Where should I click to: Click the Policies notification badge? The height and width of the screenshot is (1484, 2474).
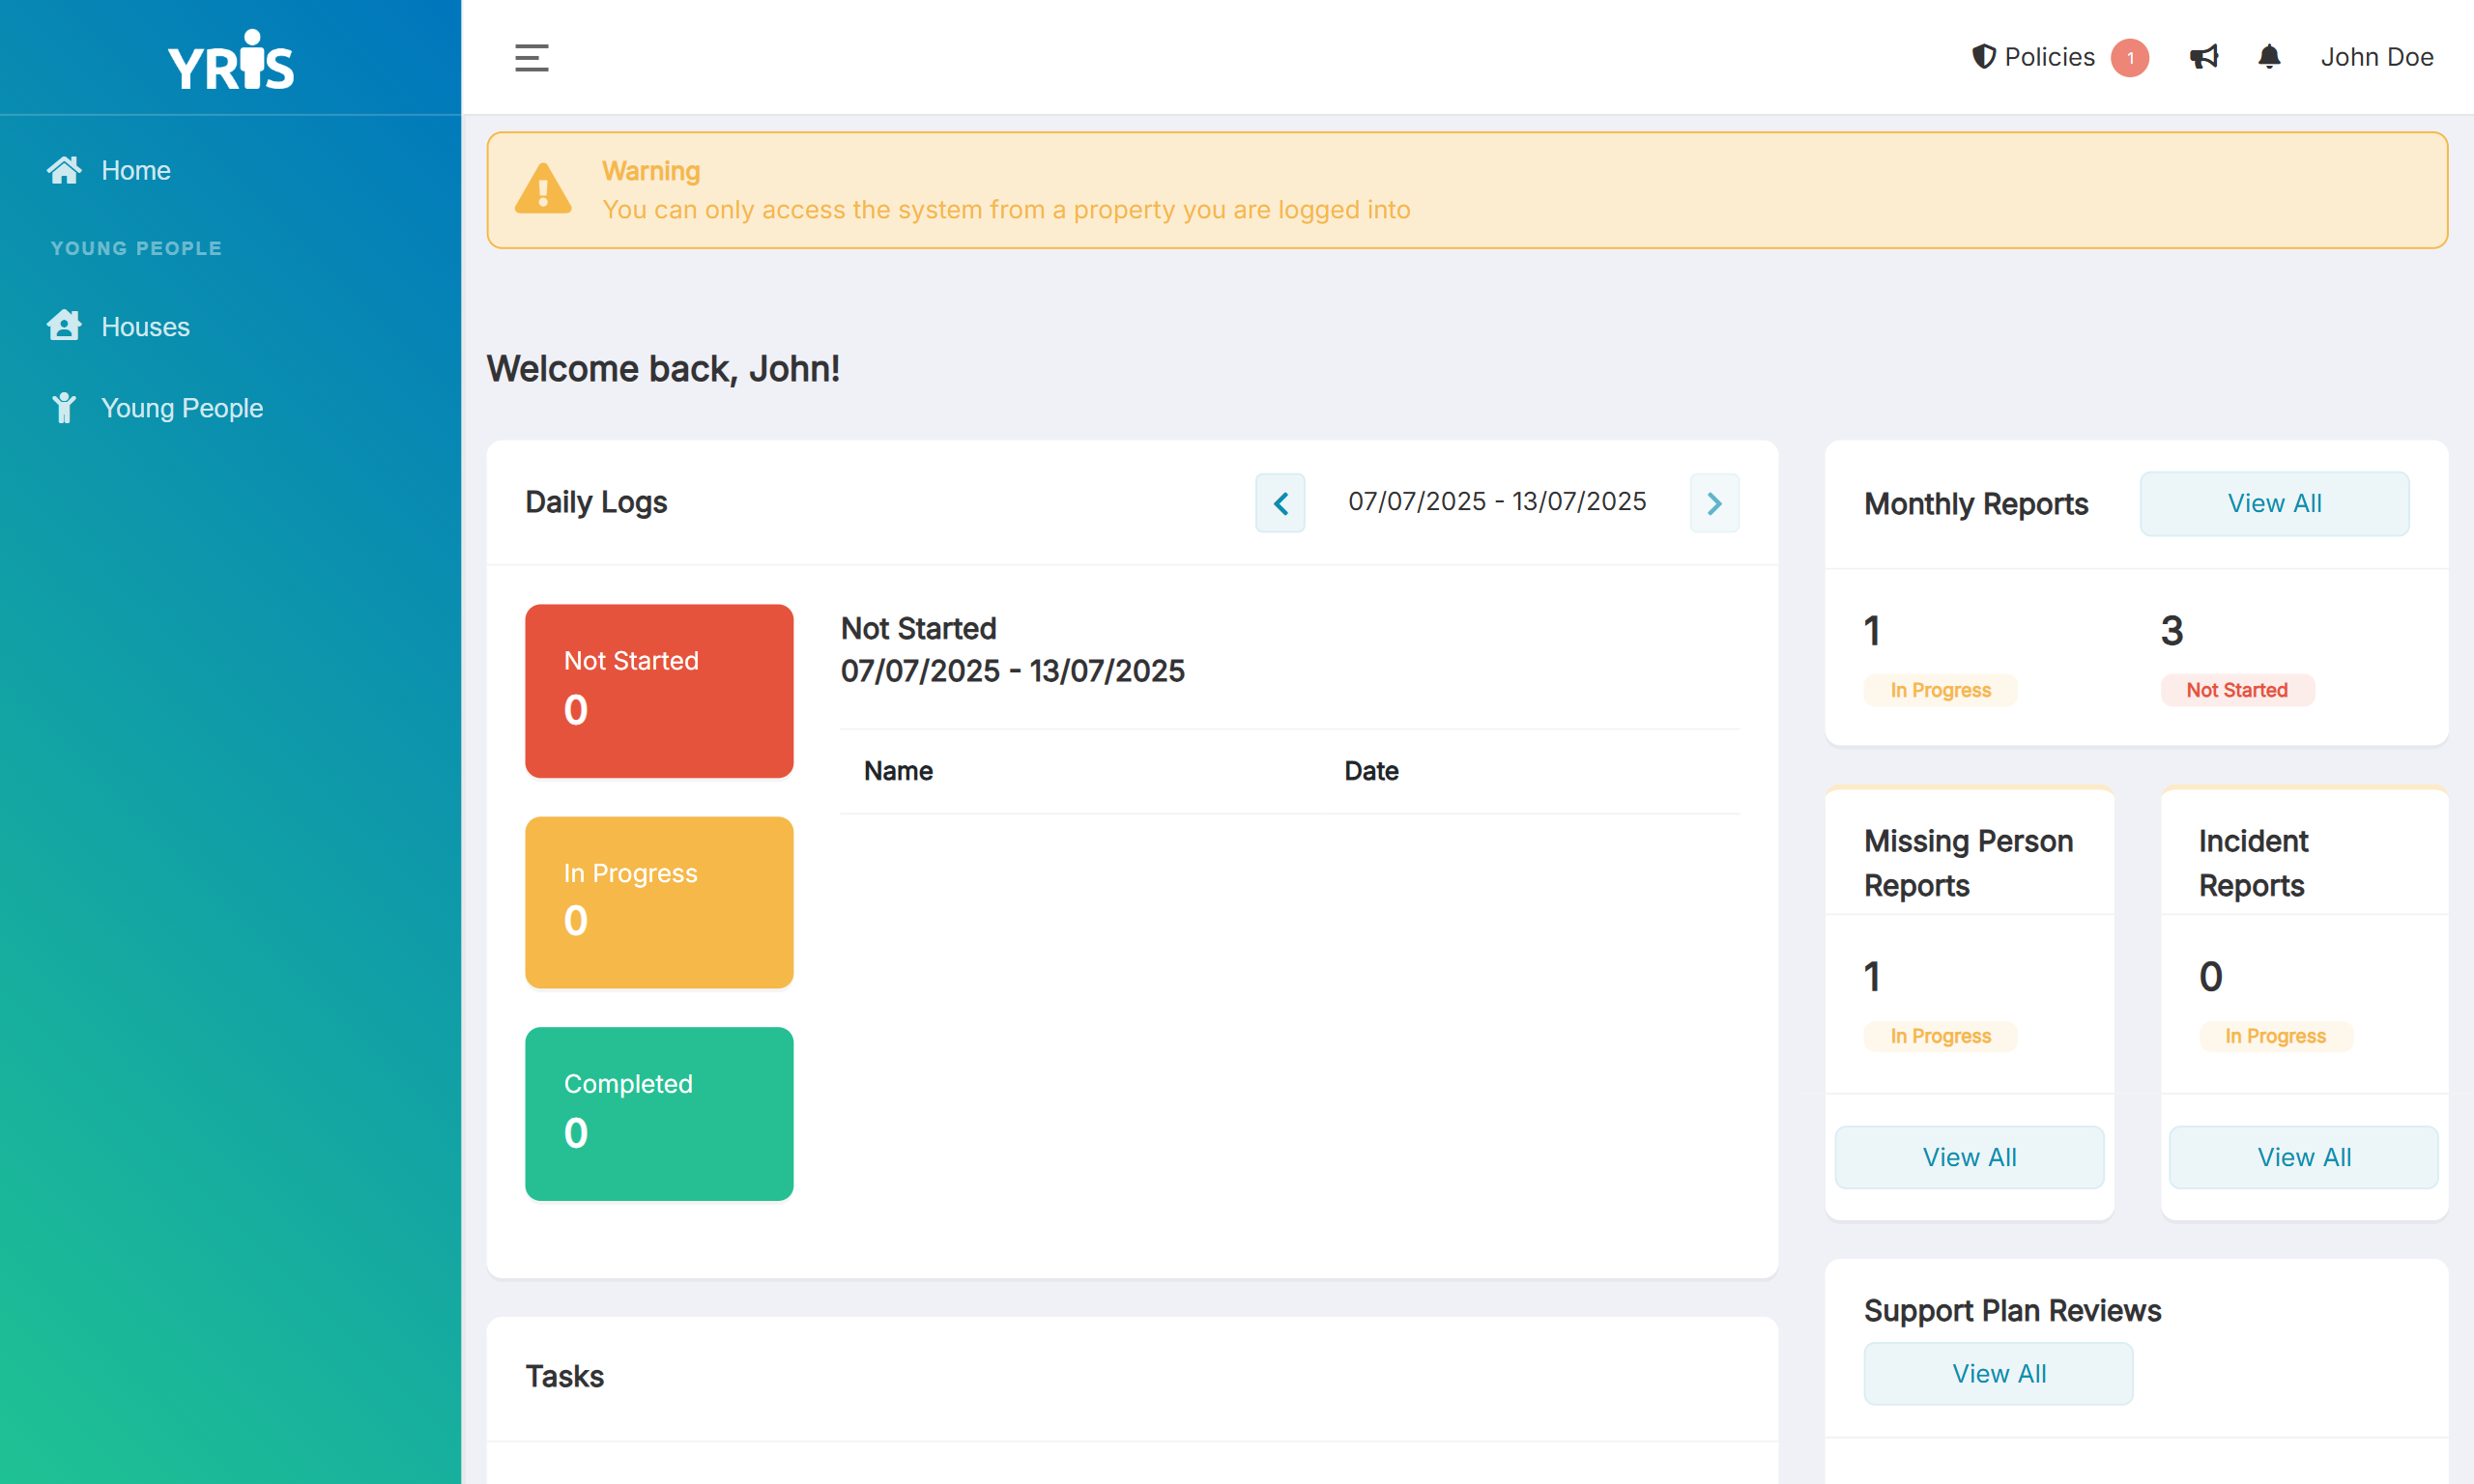(x=2129, y=58)
